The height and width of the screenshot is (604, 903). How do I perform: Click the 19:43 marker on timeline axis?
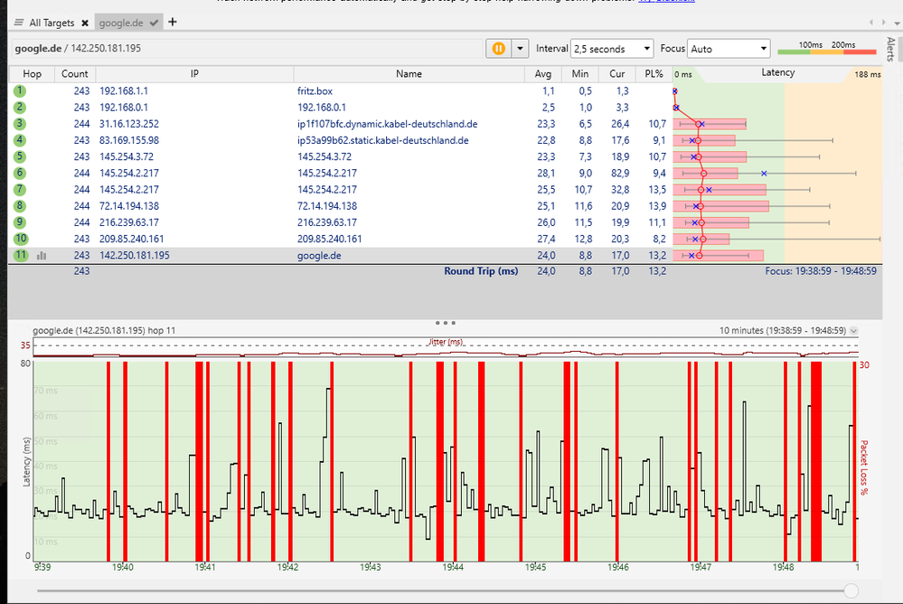(371, 567)
